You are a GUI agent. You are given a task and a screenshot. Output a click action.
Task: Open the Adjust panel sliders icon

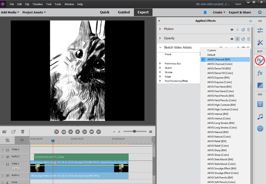[260, 30]
